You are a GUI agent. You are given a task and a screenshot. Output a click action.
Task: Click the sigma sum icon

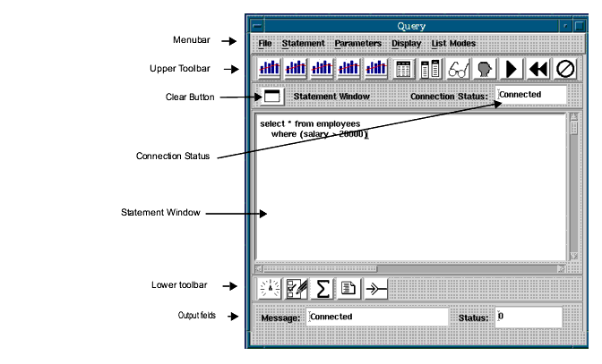coord(322,287)
